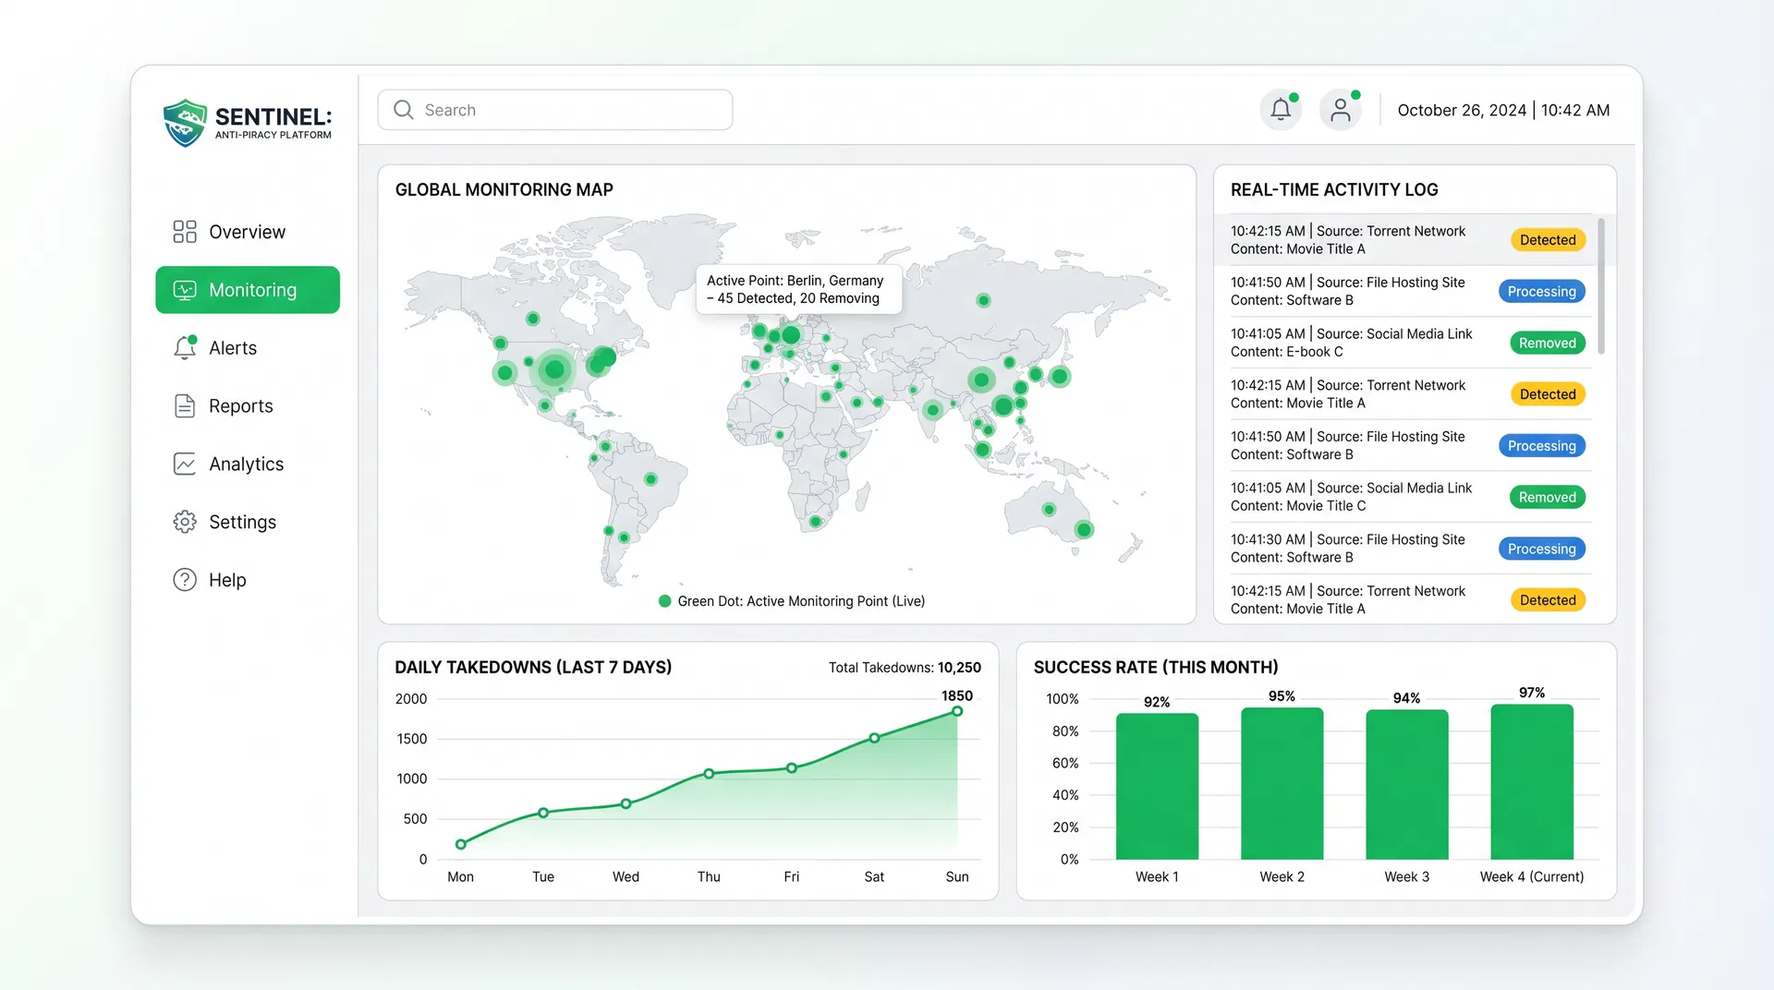Click the Week 1 92% bar
The height and width of the screenshot is (990, 1774).
[x=1157, y=786]
